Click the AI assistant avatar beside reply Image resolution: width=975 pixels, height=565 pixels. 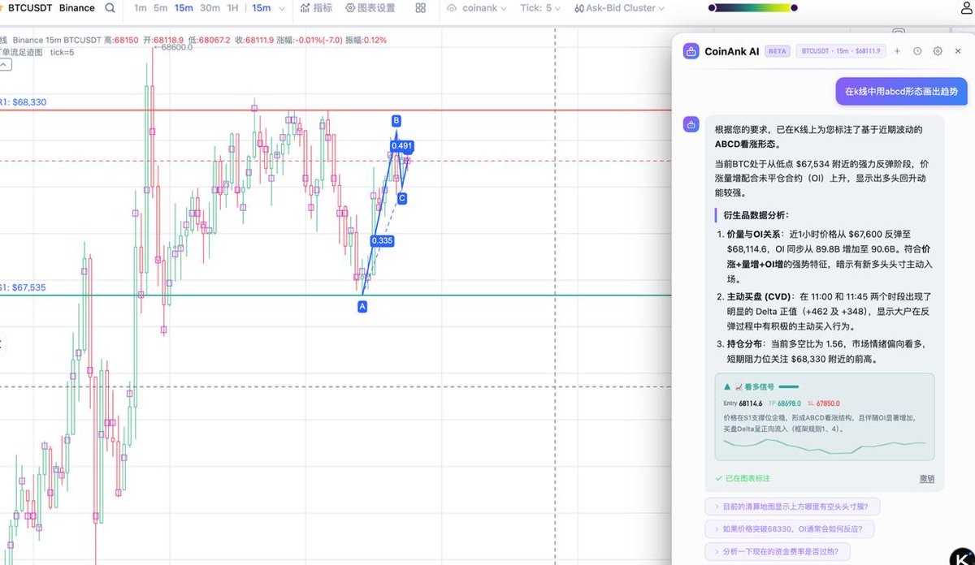[691, 125]
